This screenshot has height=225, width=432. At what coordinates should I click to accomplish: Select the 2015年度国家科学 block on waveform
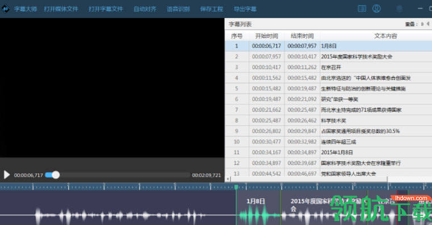click(x=324, y=207)
